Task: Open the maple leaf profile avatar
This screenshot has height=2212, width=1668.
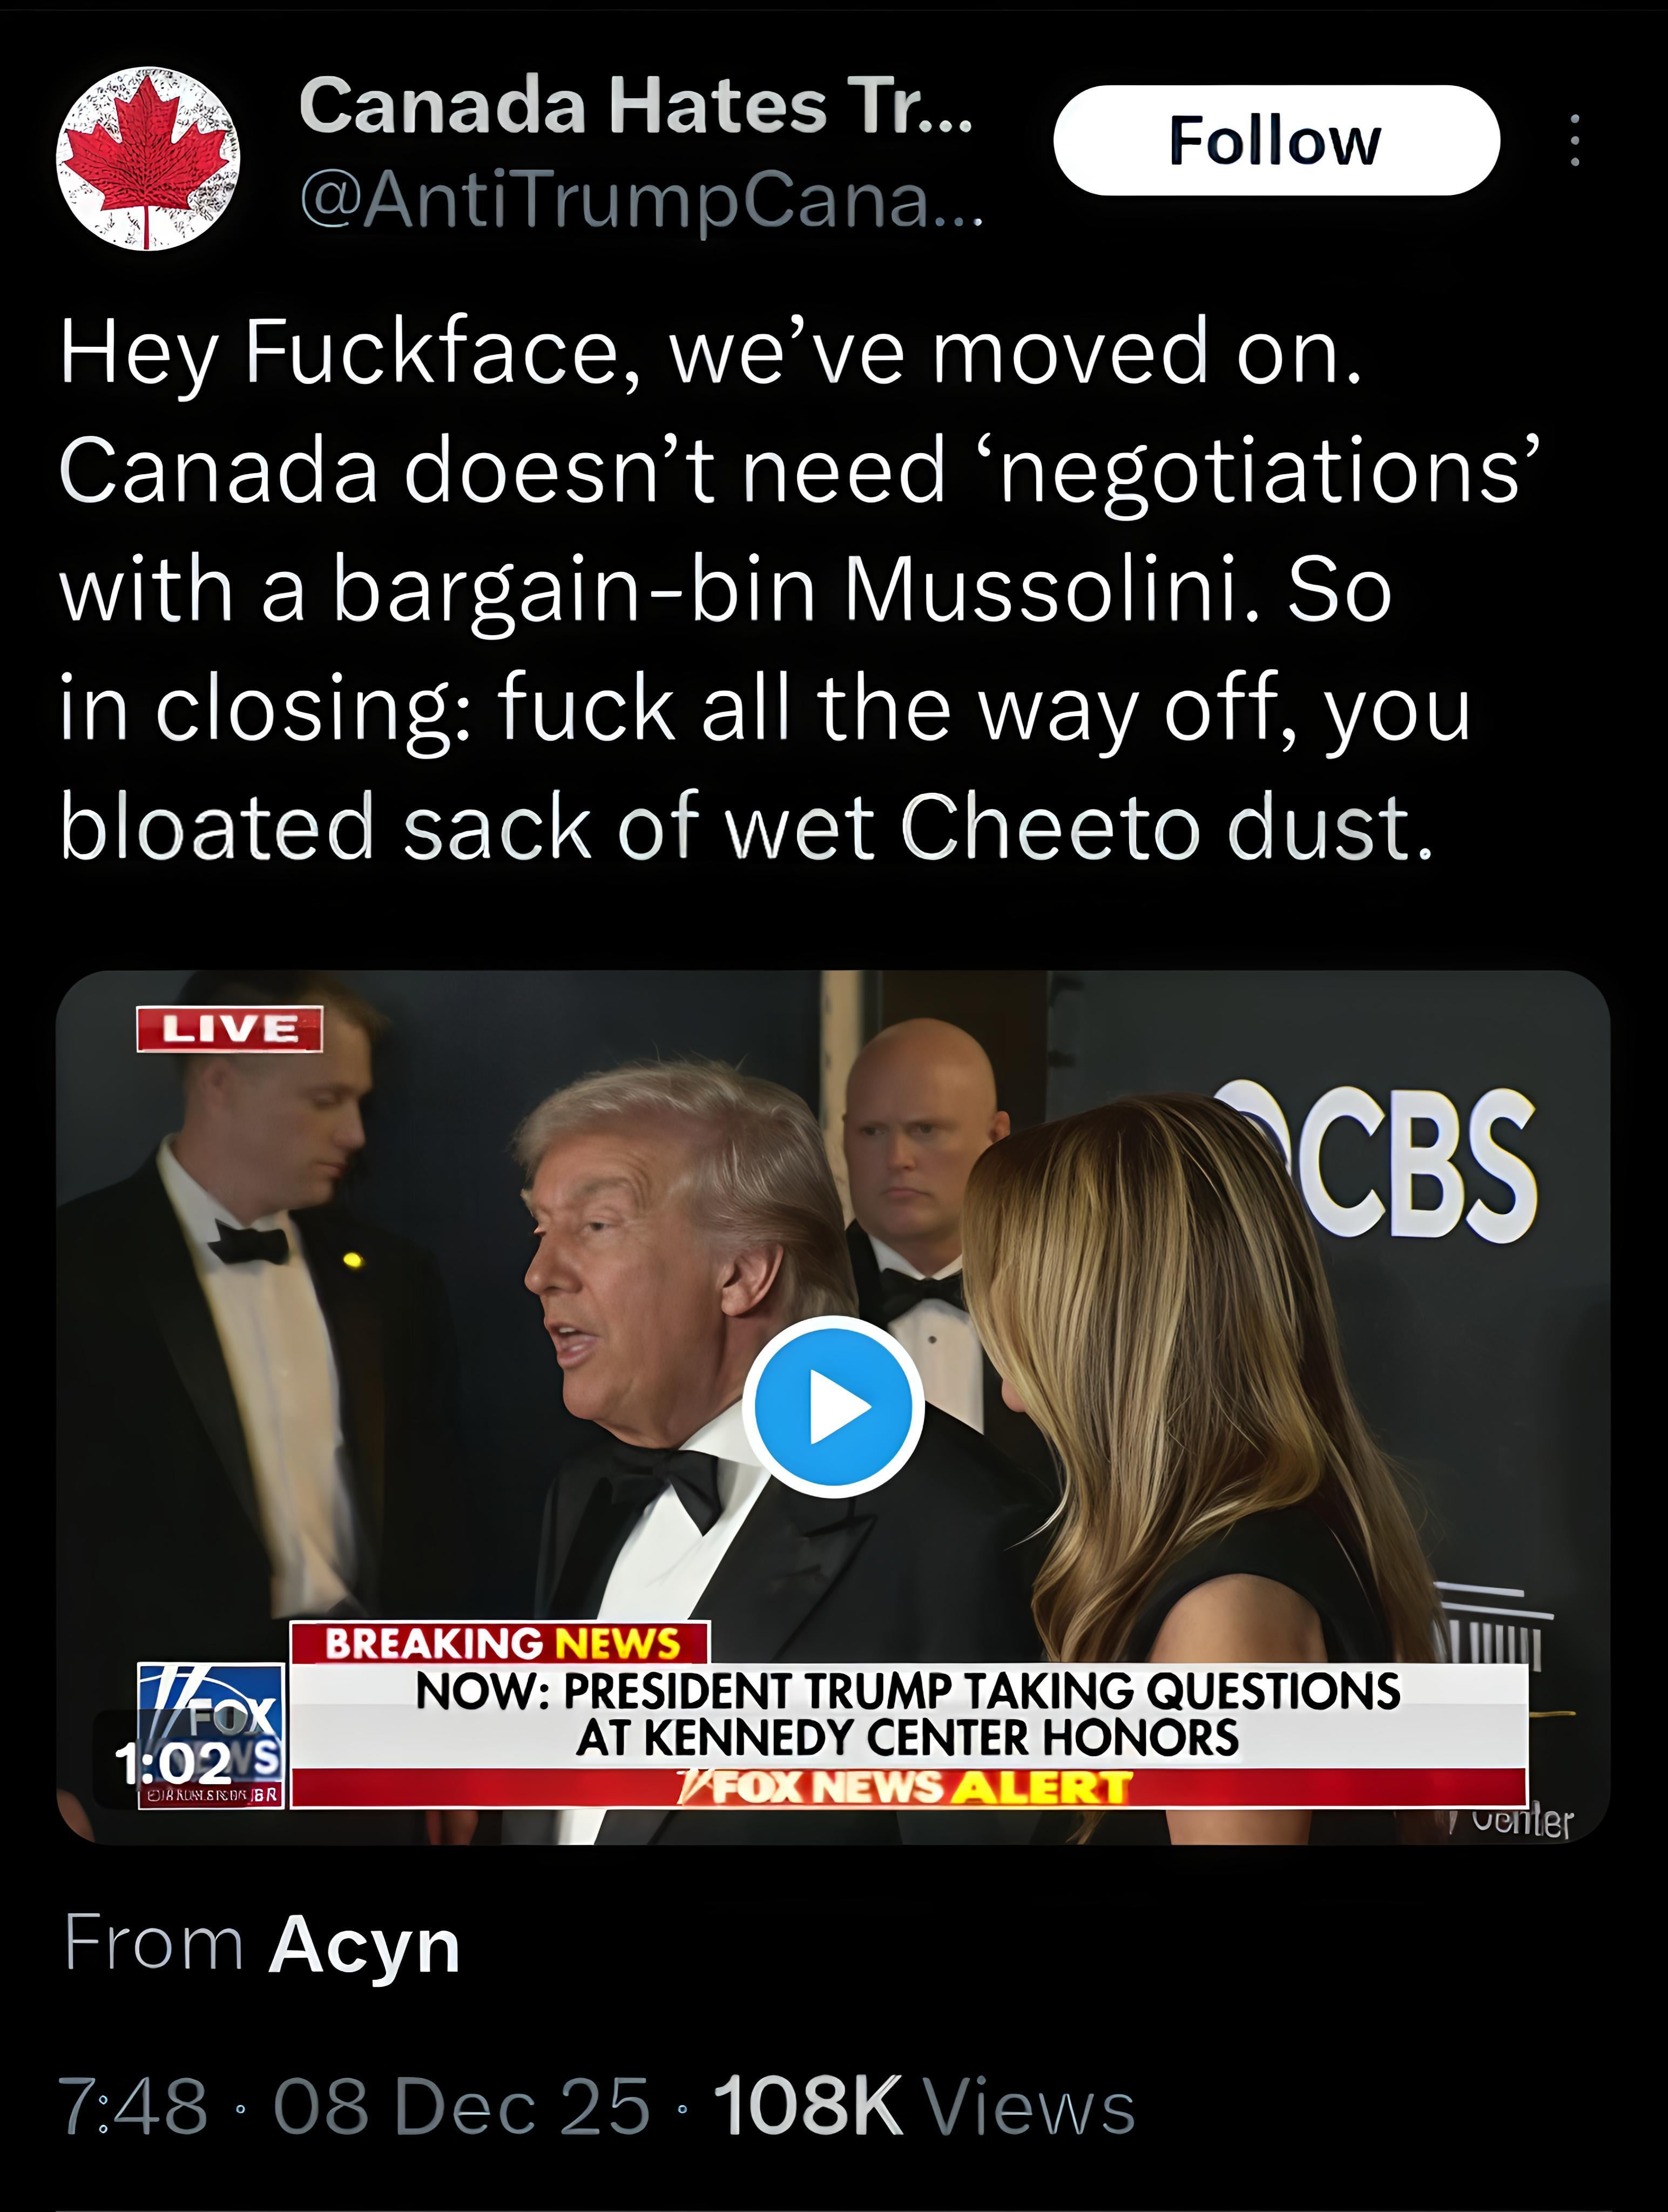Action: point(148,158)
